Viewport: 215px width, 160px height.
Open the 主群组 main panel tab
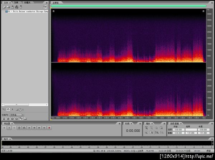[x=56, y=3]
